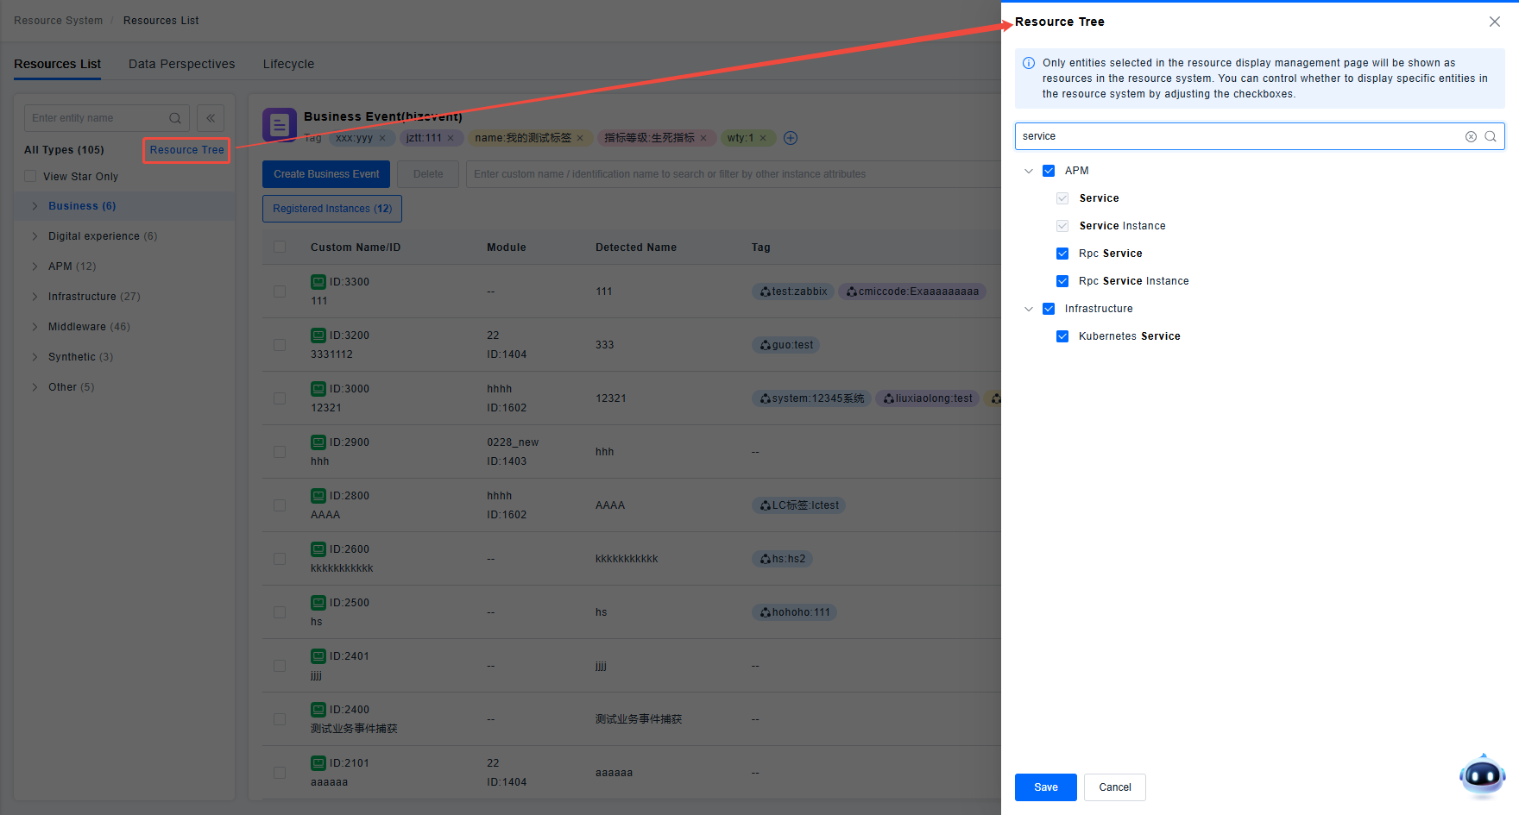Uncheck the Rpc Service checkbox
The height and width of the screenshot is (815, 1519).
click(1062, 254)
